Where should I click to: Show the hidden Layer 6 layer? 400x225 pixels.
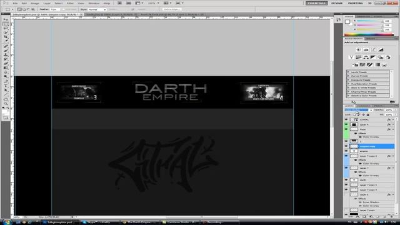click(346, 194)
